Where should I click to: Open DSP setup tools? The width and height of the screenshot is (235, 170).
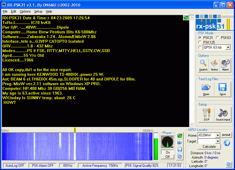pos(207,115)
